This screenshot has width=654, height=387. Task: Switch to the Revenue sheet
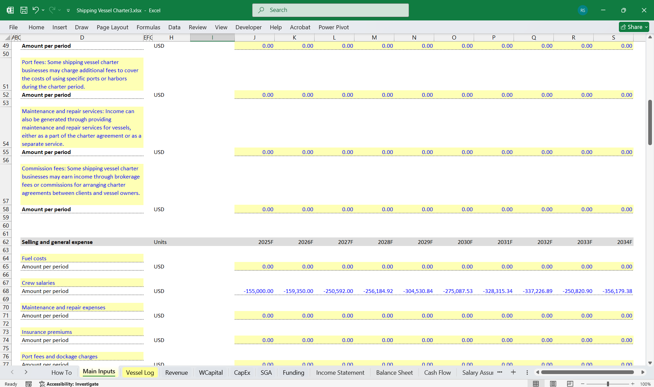[x=177, y=372]
